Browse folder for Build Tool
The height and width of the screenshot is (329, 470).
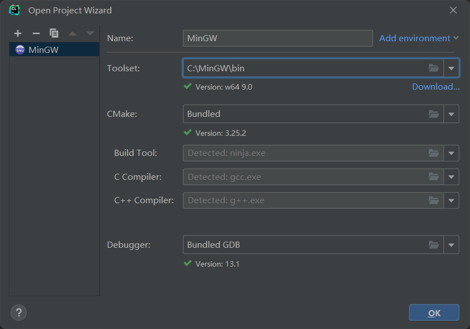coord(434,153)
